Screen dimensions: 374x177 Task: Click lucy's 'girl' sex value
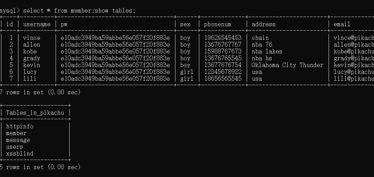coord(187,72)
